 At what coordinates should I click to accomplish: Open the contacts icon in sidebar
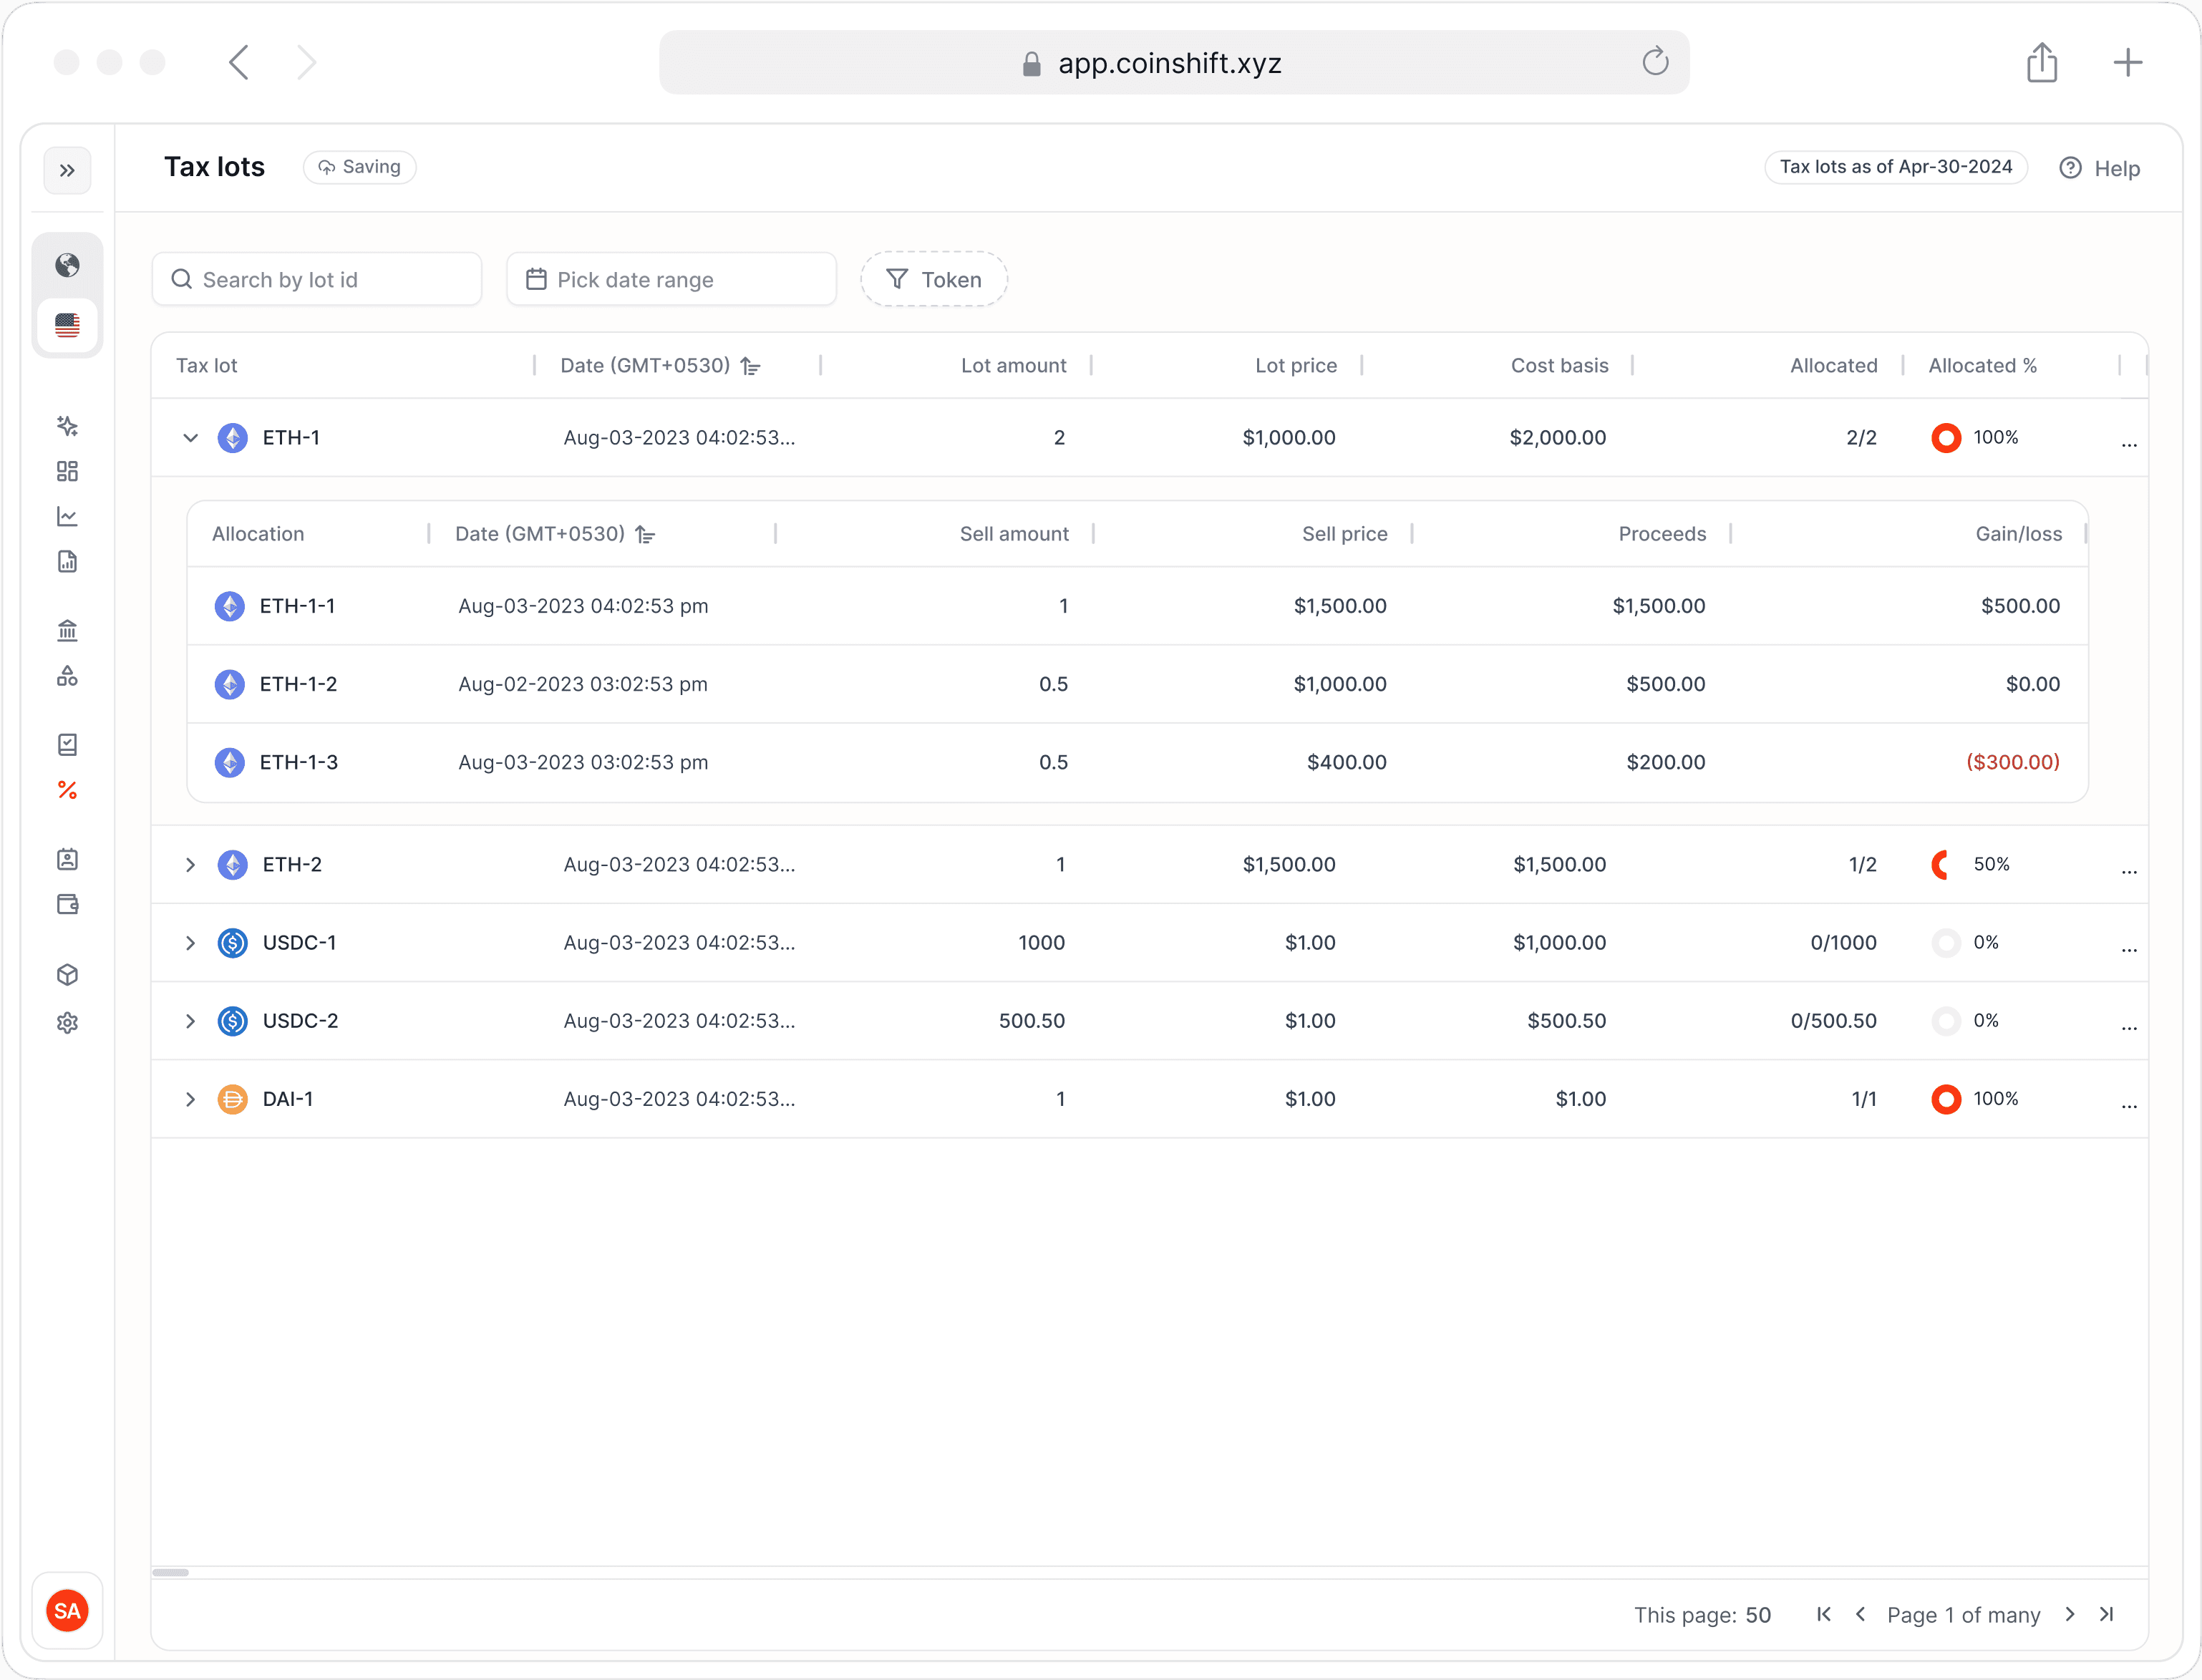(x=67, y=859)
